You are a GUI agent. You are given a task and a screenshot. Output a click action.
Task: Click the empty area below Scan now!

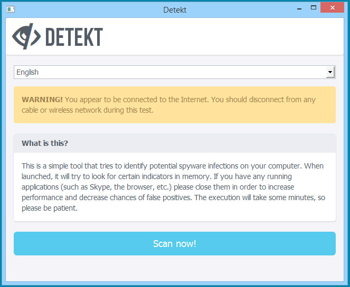tap(174, 270)
